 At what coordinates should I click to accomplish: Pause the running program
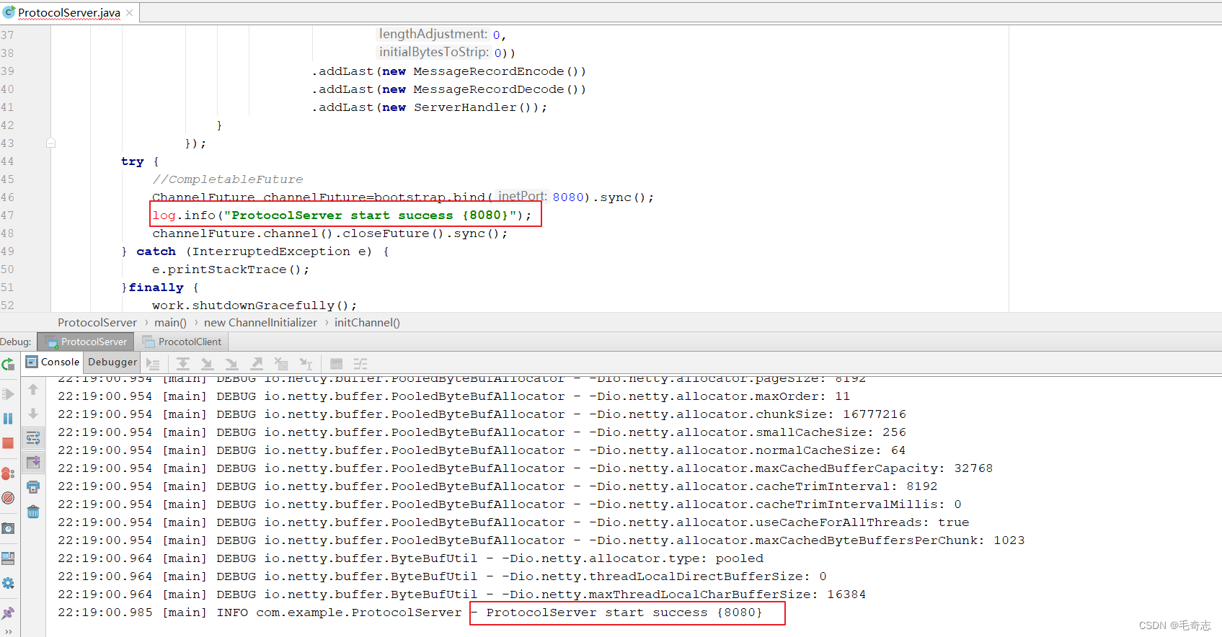(8, 419)
